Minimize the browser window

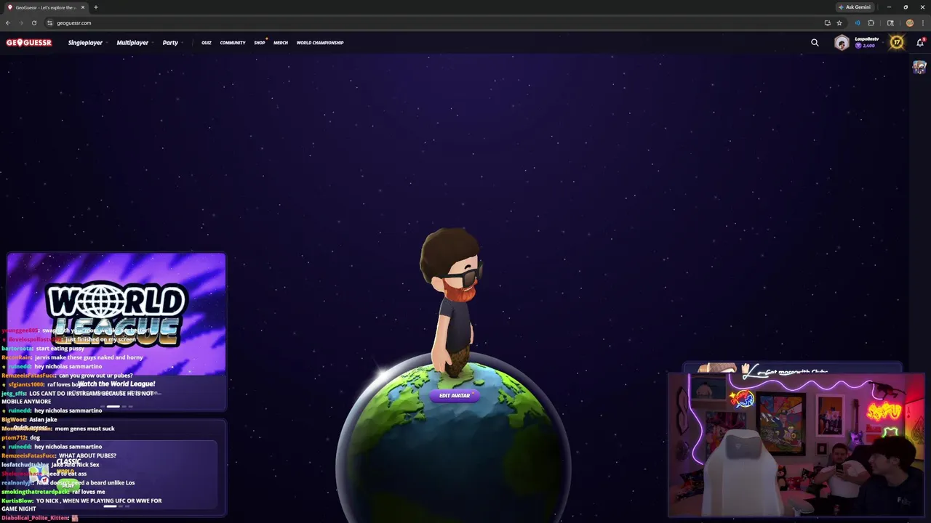point(889,7)
